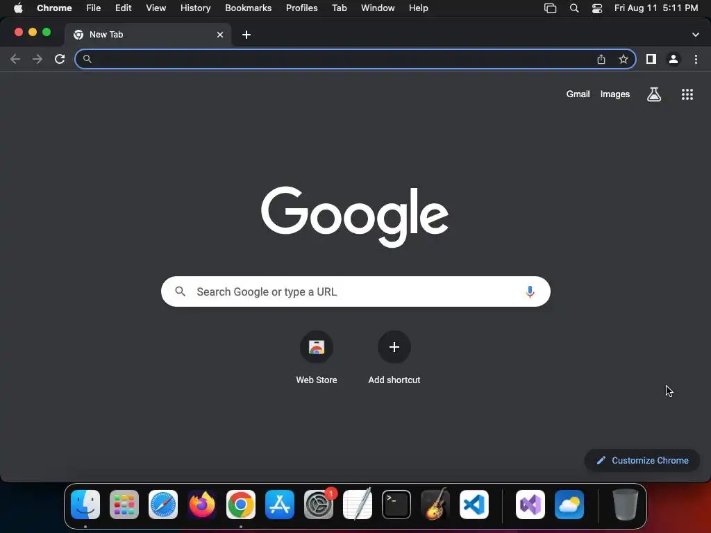The height and width of the screenshot is (533, 711).
Task: Launch Safari from the Dock
Action: 163,505
